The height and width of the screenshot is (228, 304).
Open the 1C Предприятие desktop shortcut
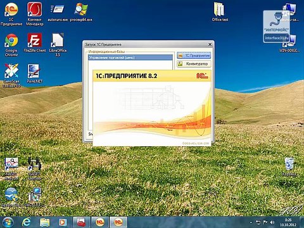coord(11,14)
